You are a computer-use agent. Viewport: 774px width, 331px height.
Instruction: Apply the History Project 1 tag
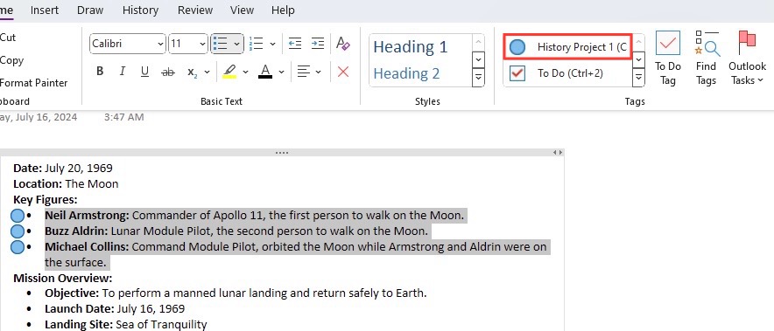point(567,47)
